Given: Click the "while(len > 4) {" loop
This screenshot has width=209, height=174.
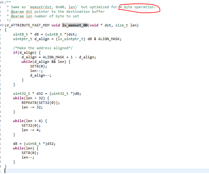Looking at the screenshot, I should (x=30, y=121).
